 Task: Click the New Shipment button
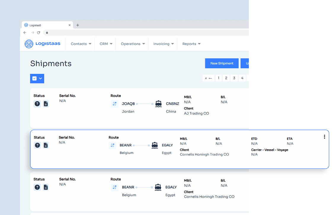pos(222,63)
